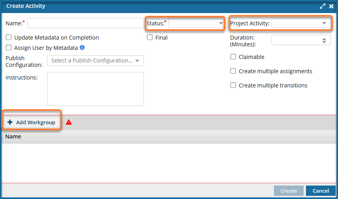Screen dimensions: 338x199
Task: Check Create multiple transitions
Action: point(233,85)
